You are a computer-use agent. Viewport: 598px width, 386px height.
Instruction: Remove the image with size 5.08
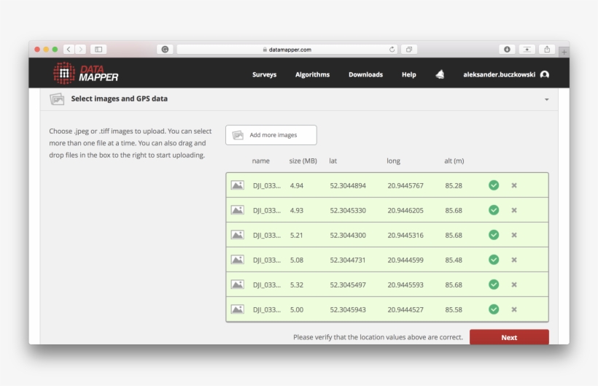pyautogui.click(x=514, y=260)
